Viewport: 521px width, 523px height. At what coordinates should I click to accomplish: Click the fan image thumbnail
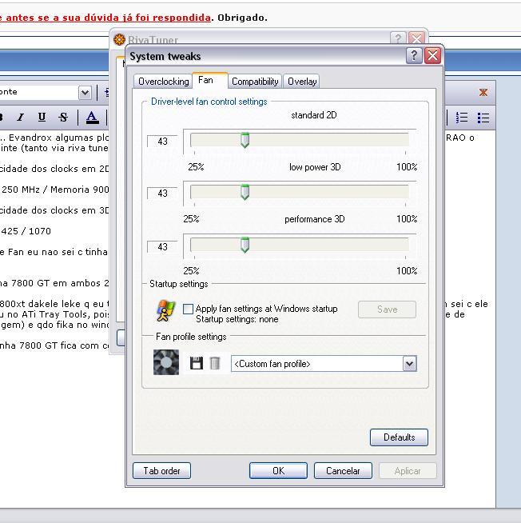[166, 362]
